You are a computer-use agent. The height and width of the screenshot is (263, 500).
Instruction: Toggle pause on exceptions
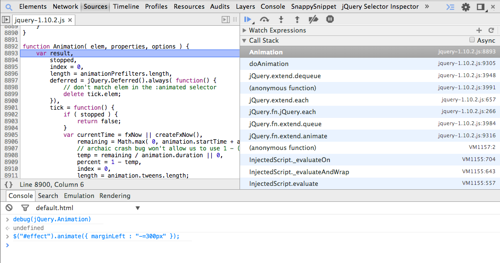(330, 20)
